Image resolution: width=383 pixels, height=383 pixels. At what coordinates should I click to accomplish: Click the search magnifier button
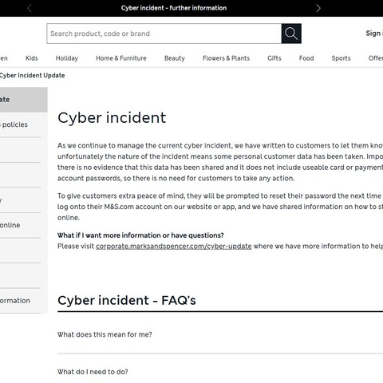291,34
